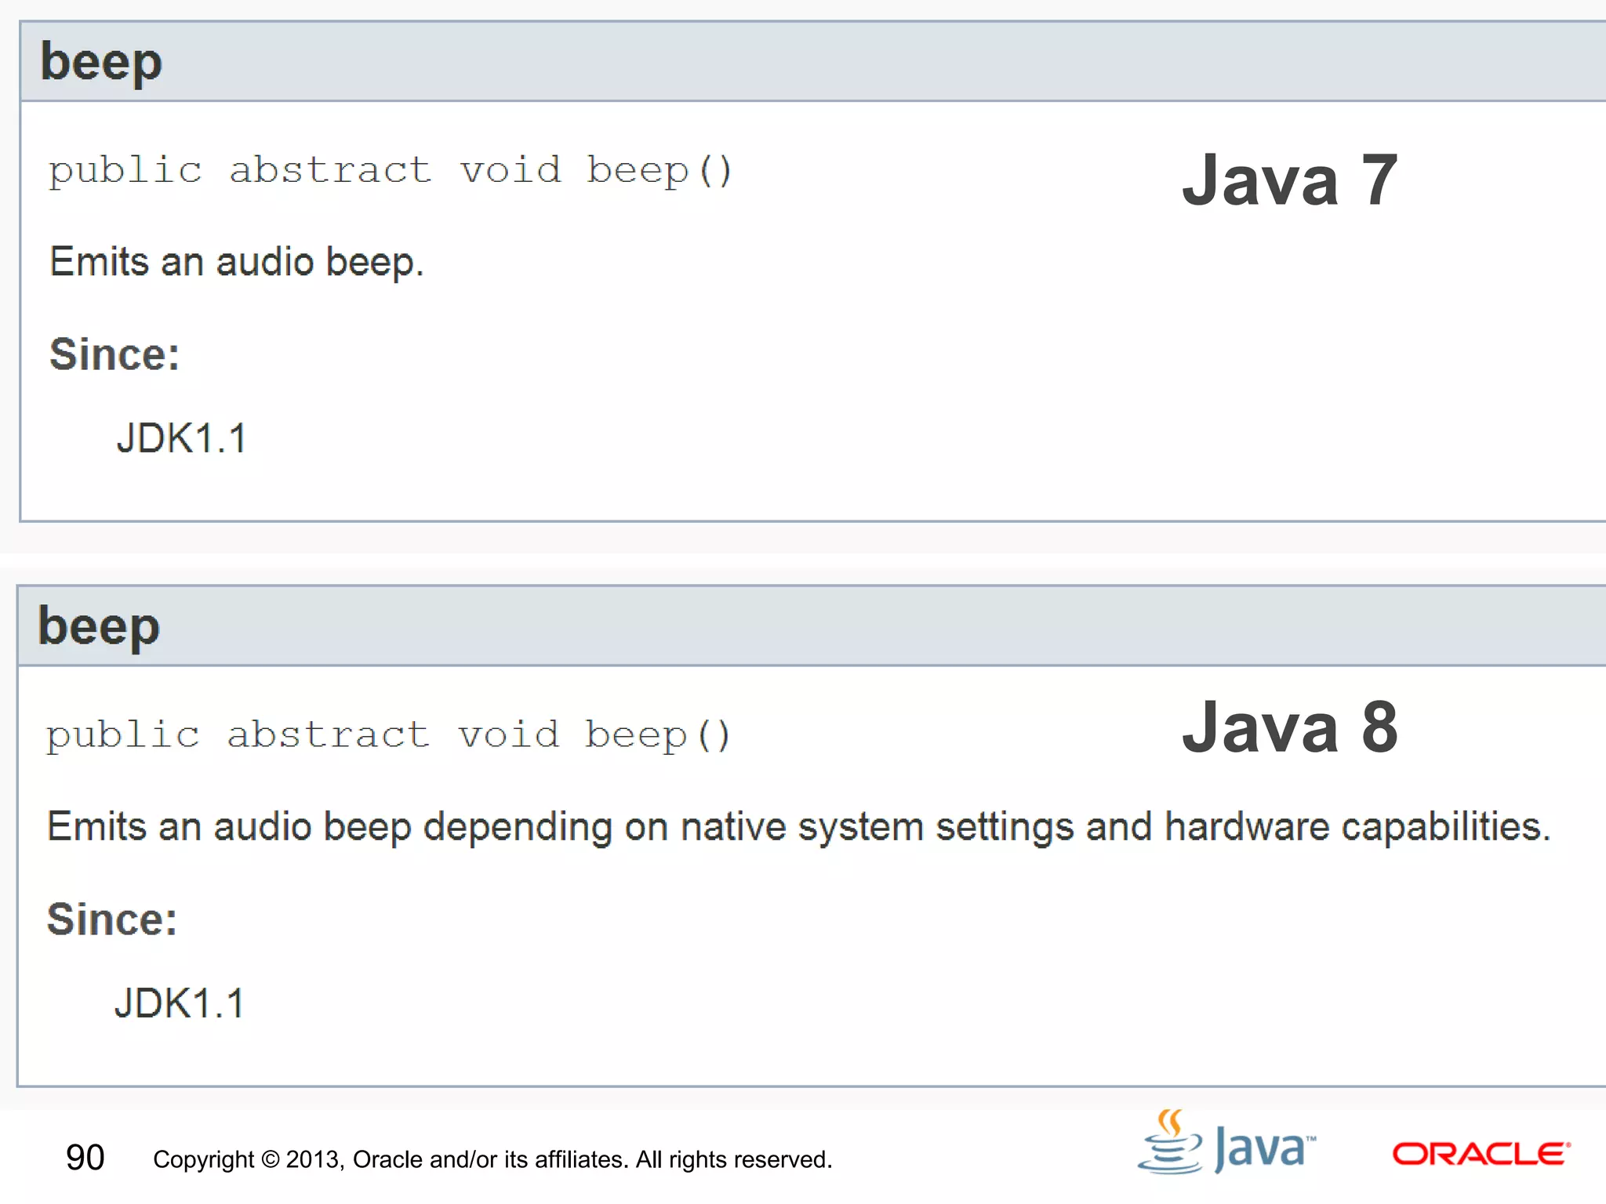Viewport: 1606px width, 1204px height.
Task: Click the Oracle copyright 2013 notice
Action: click(492, 1159)
